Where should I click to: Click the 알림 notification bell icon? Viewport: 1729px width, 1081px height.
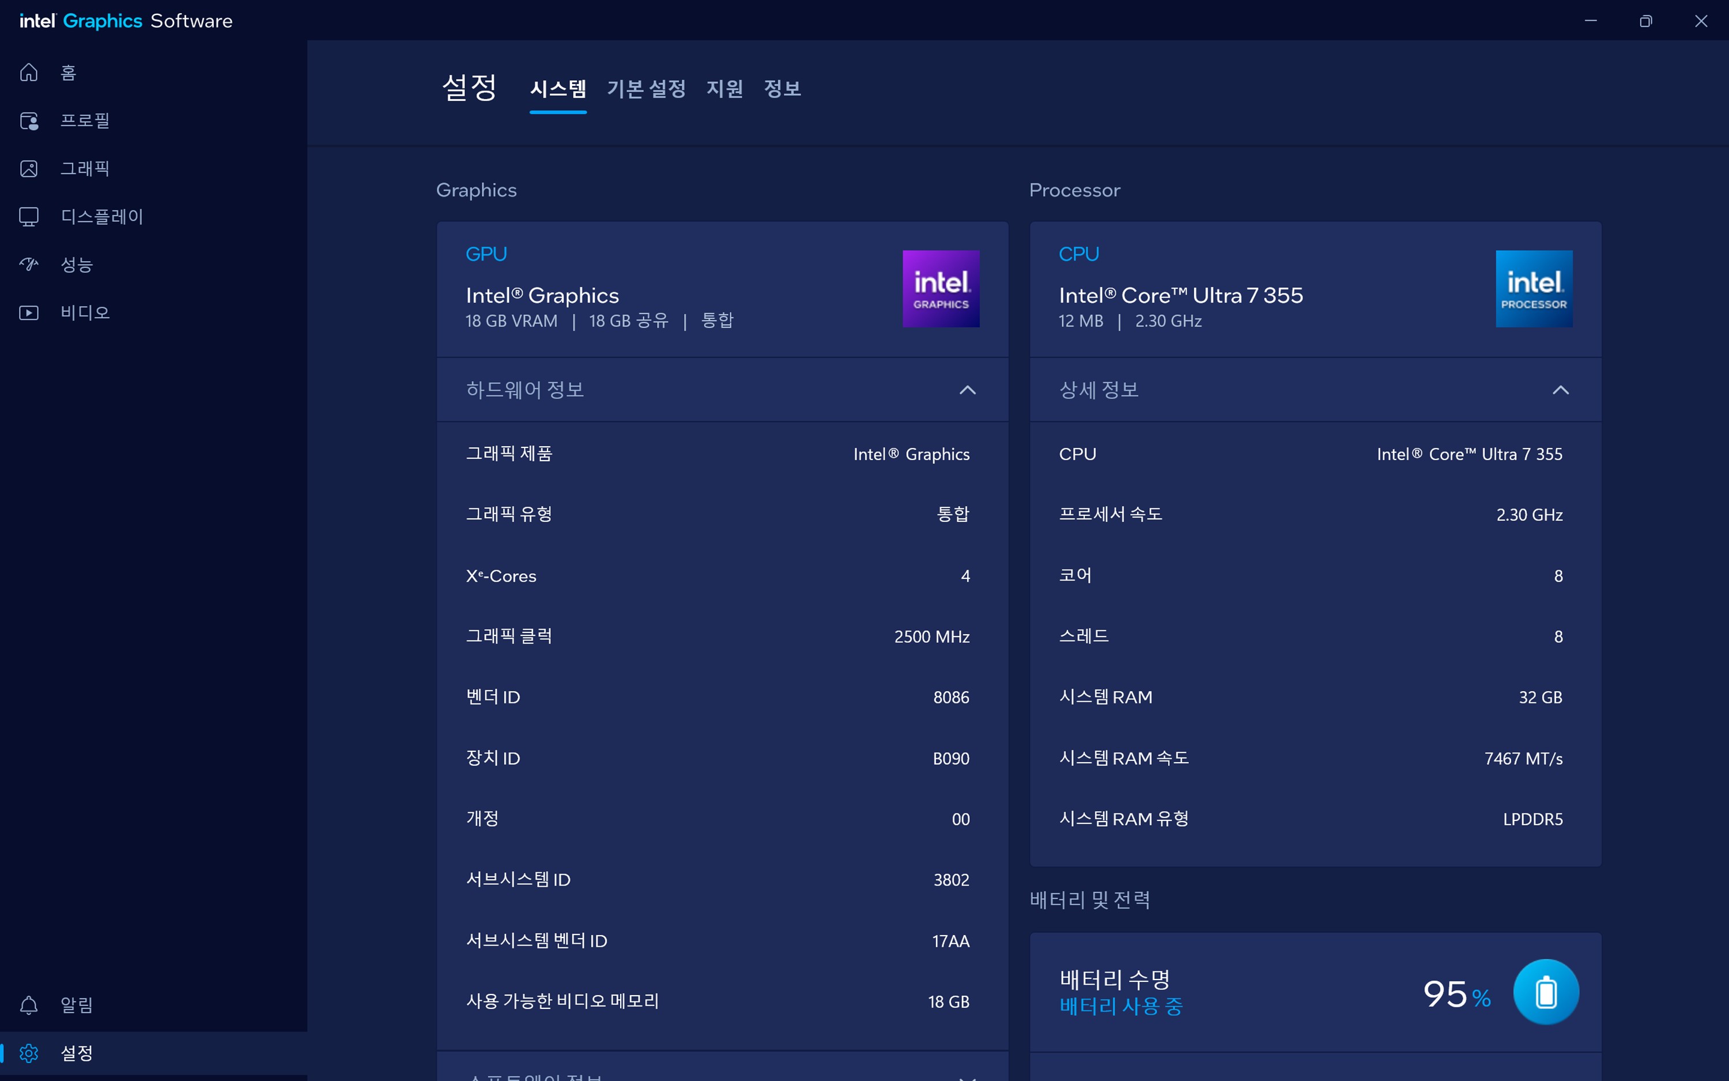[29, 1005]
